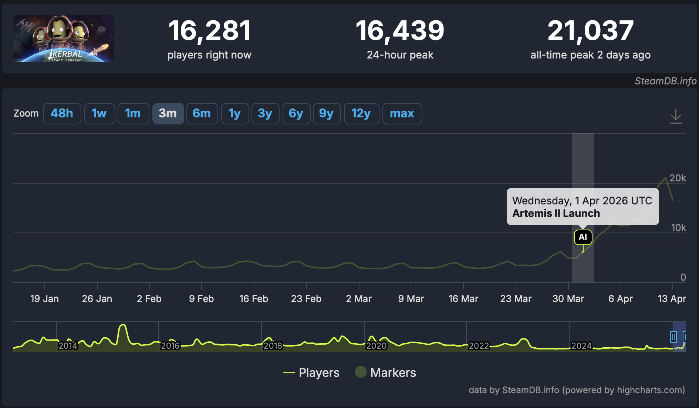Grab the right navigator range handle
The height and width of the screenshot is (408, 699).
(x=685, y=337)
